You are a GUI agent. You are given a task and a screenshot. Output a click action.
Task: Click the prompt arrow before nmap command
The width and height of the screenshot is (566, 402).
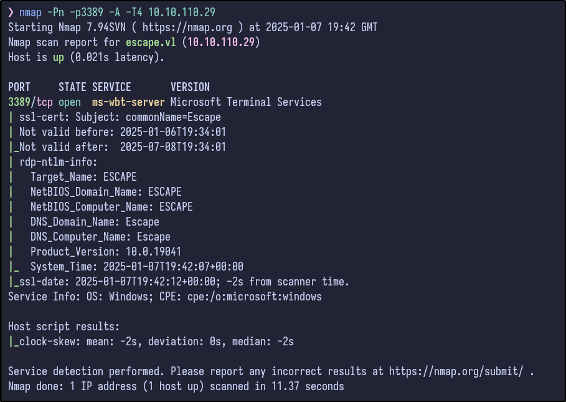coord(11,12)
